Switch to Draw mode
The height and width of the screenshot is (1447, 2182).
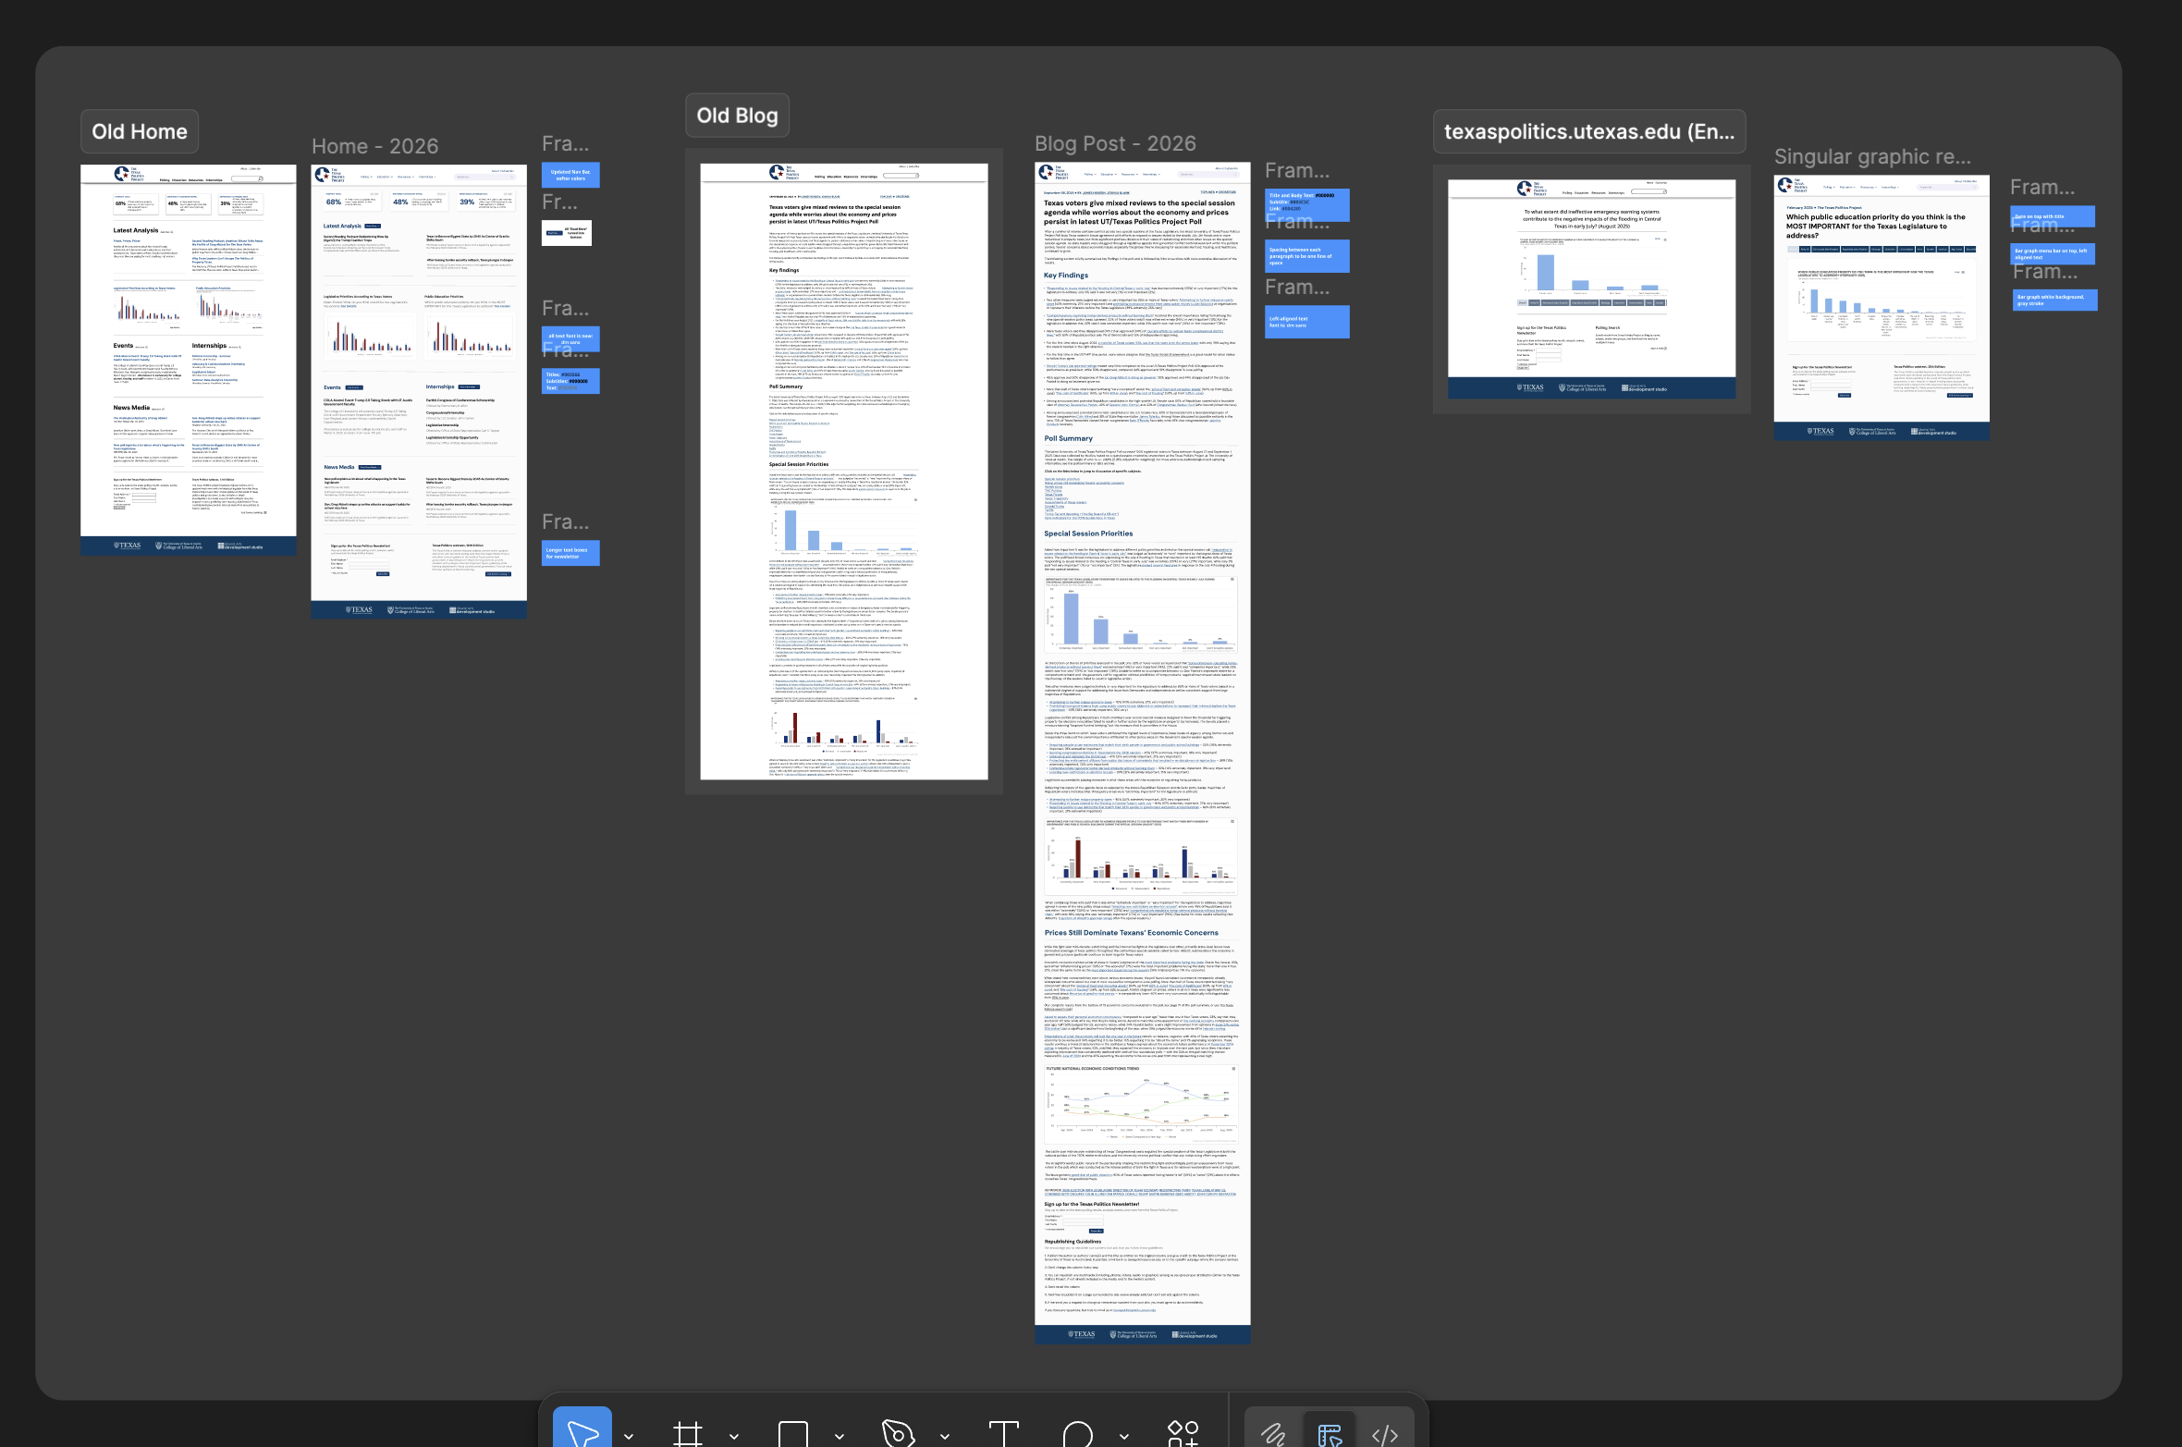pos(1274,1434)
